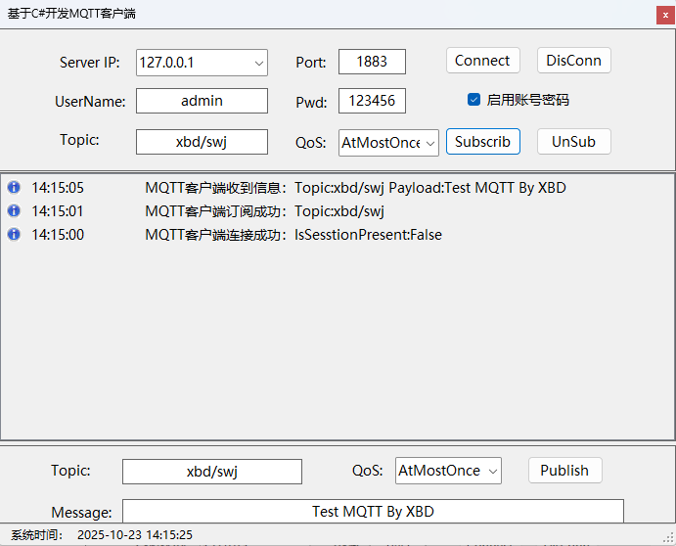Click info icon beside 14:15:05 log entry
676x546 pixels.
[14, 188]
